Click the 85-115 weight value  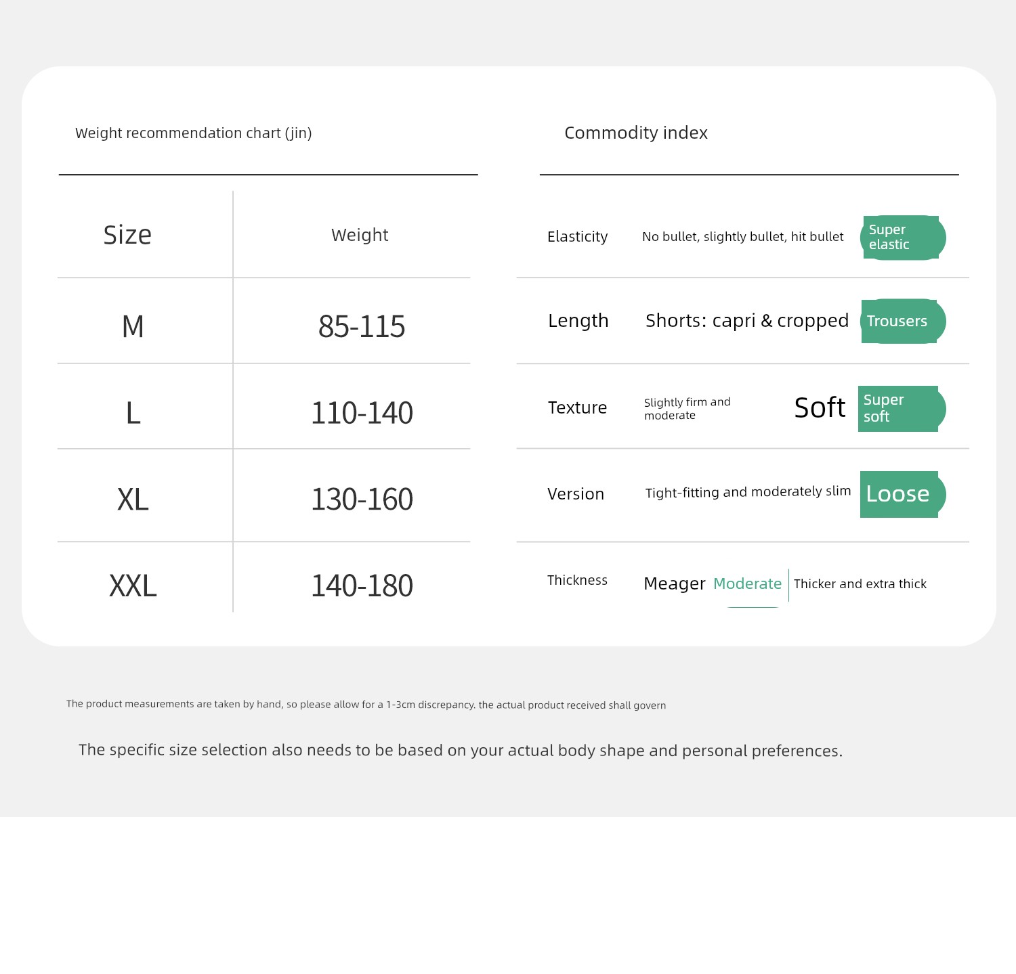point(362,327)
